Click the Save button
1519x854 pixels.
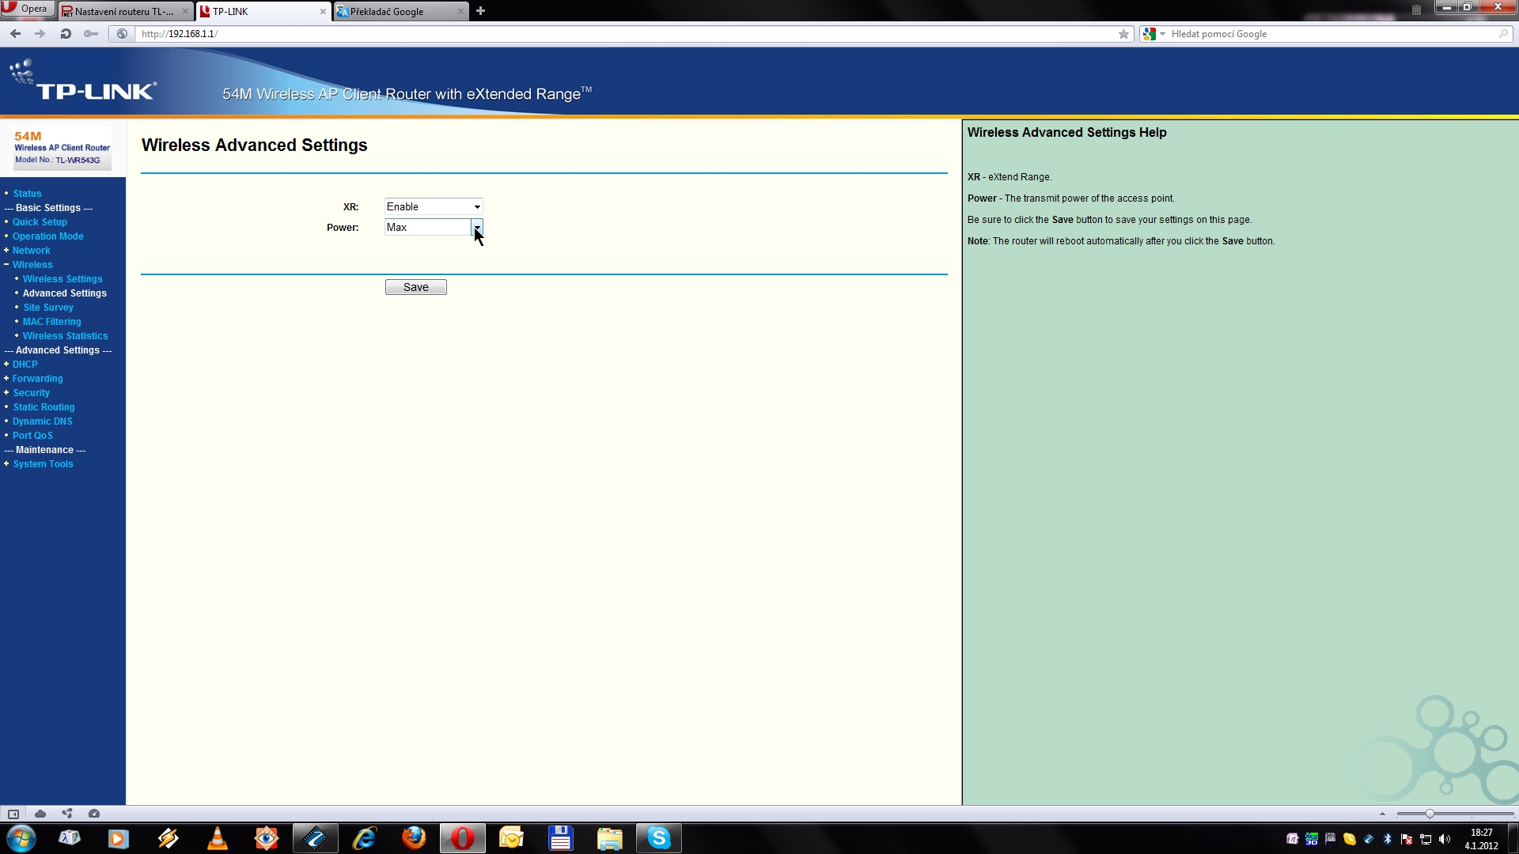(x=415, y=287)
